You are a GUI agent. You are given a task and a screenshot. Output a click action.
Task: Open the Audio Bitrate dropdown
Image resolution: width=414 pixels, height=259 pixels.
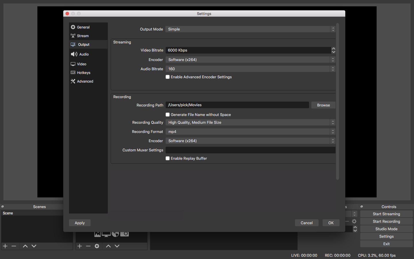250,69
